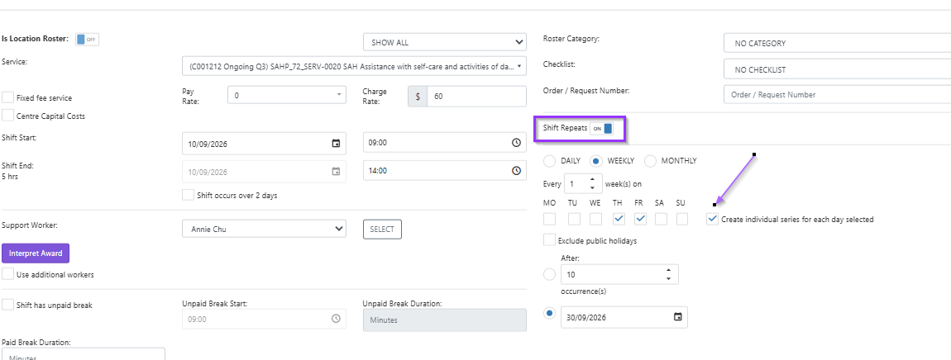Viewport: 951px width, 360px height.
Task: Click the "5 hrs" shift duration text
Action: [10, 176]
